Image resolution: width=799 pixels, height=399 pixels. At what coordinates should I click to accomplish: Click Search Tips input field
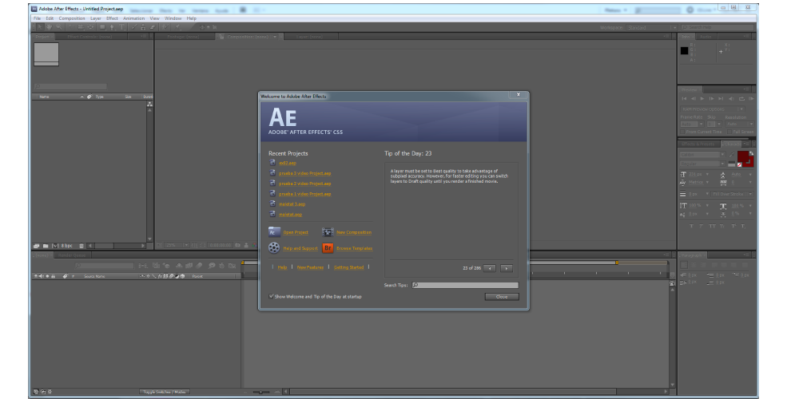coord(465,286)
